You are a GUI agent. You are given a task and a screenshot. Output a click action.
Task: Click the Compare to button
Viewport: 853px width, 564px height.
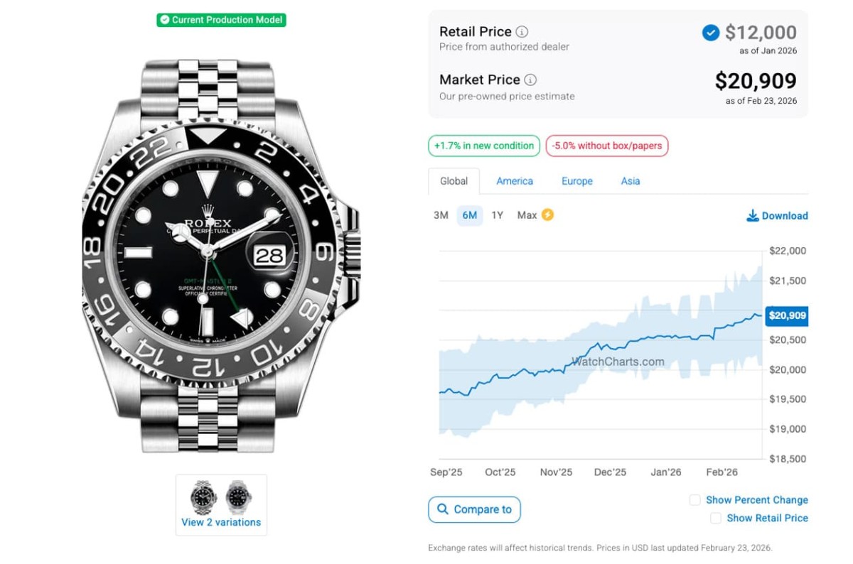(474, 509)
